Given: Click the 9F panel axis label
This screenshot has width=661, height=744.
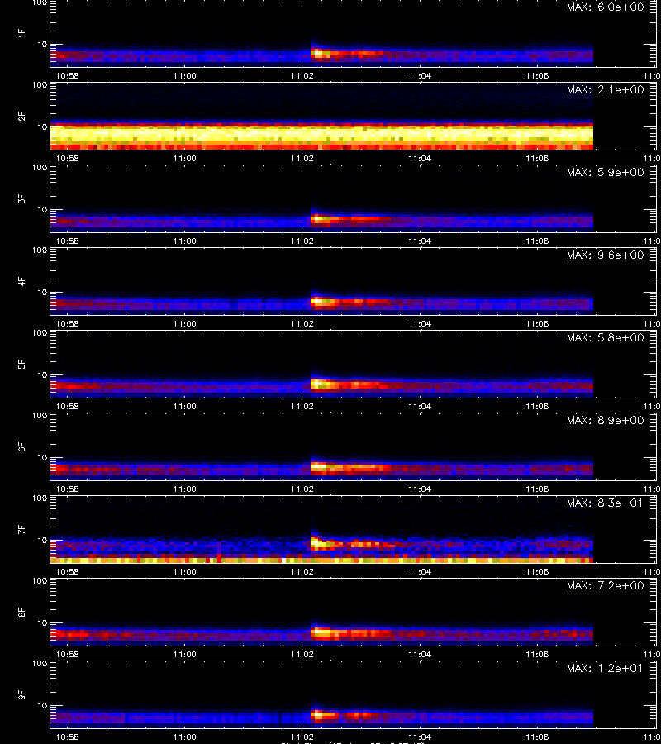Looking at the screenshot, I should coord(21,694).
